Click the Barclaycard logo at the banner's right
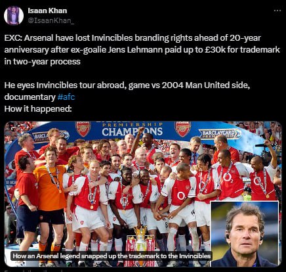Image resolution: width=286 pixels, height=272 pixels. coord(220,134)
